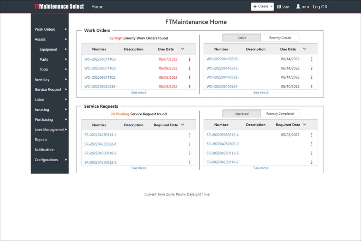Open kebab menu for SR-202204250818-2
This screenshot has height=241, width=361.
190,153
